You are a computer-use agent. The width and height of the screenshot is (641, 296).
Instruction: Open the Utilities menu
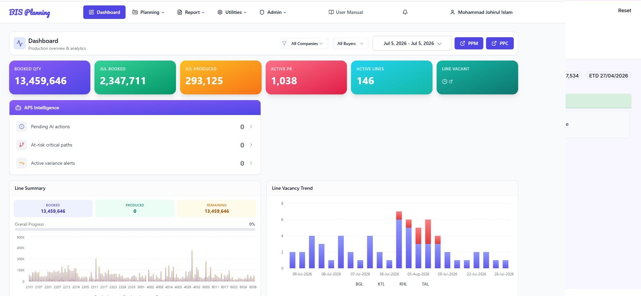232,12
